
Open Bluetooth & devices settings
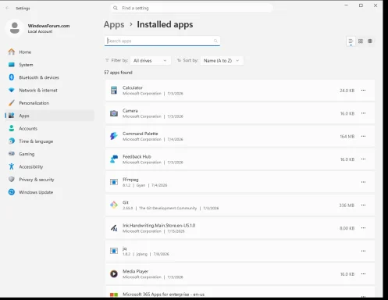coord(49,77)
